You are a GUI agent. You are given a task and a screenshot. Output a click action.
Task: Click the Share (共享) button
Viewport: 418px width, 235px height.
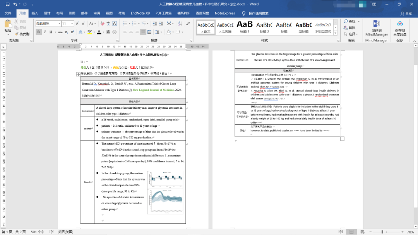pos(406,14)
